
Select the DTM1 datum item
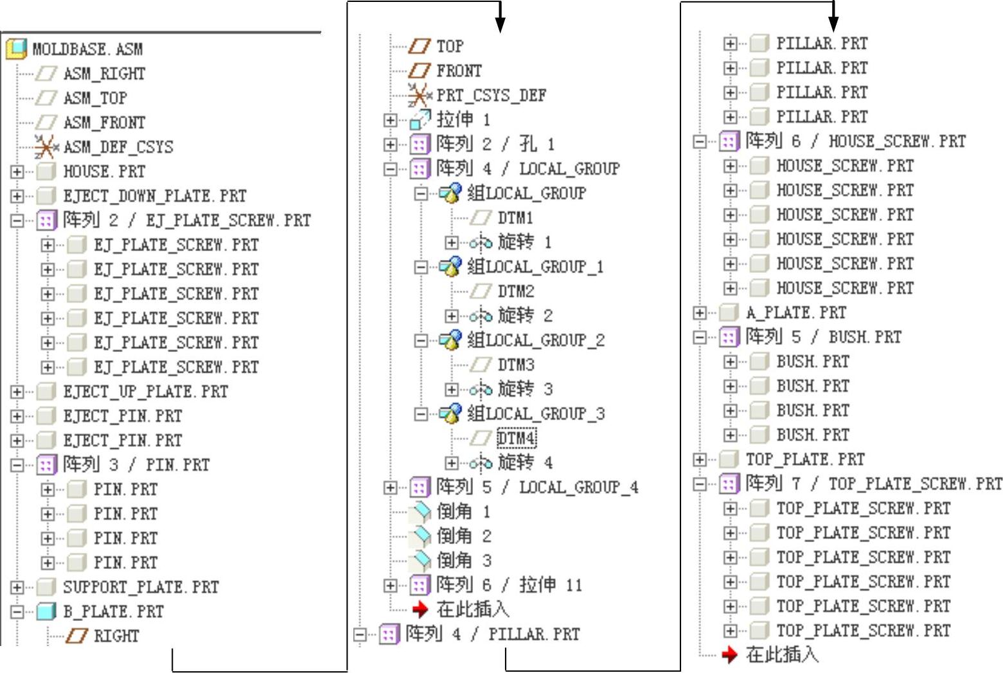coord(515,218)
